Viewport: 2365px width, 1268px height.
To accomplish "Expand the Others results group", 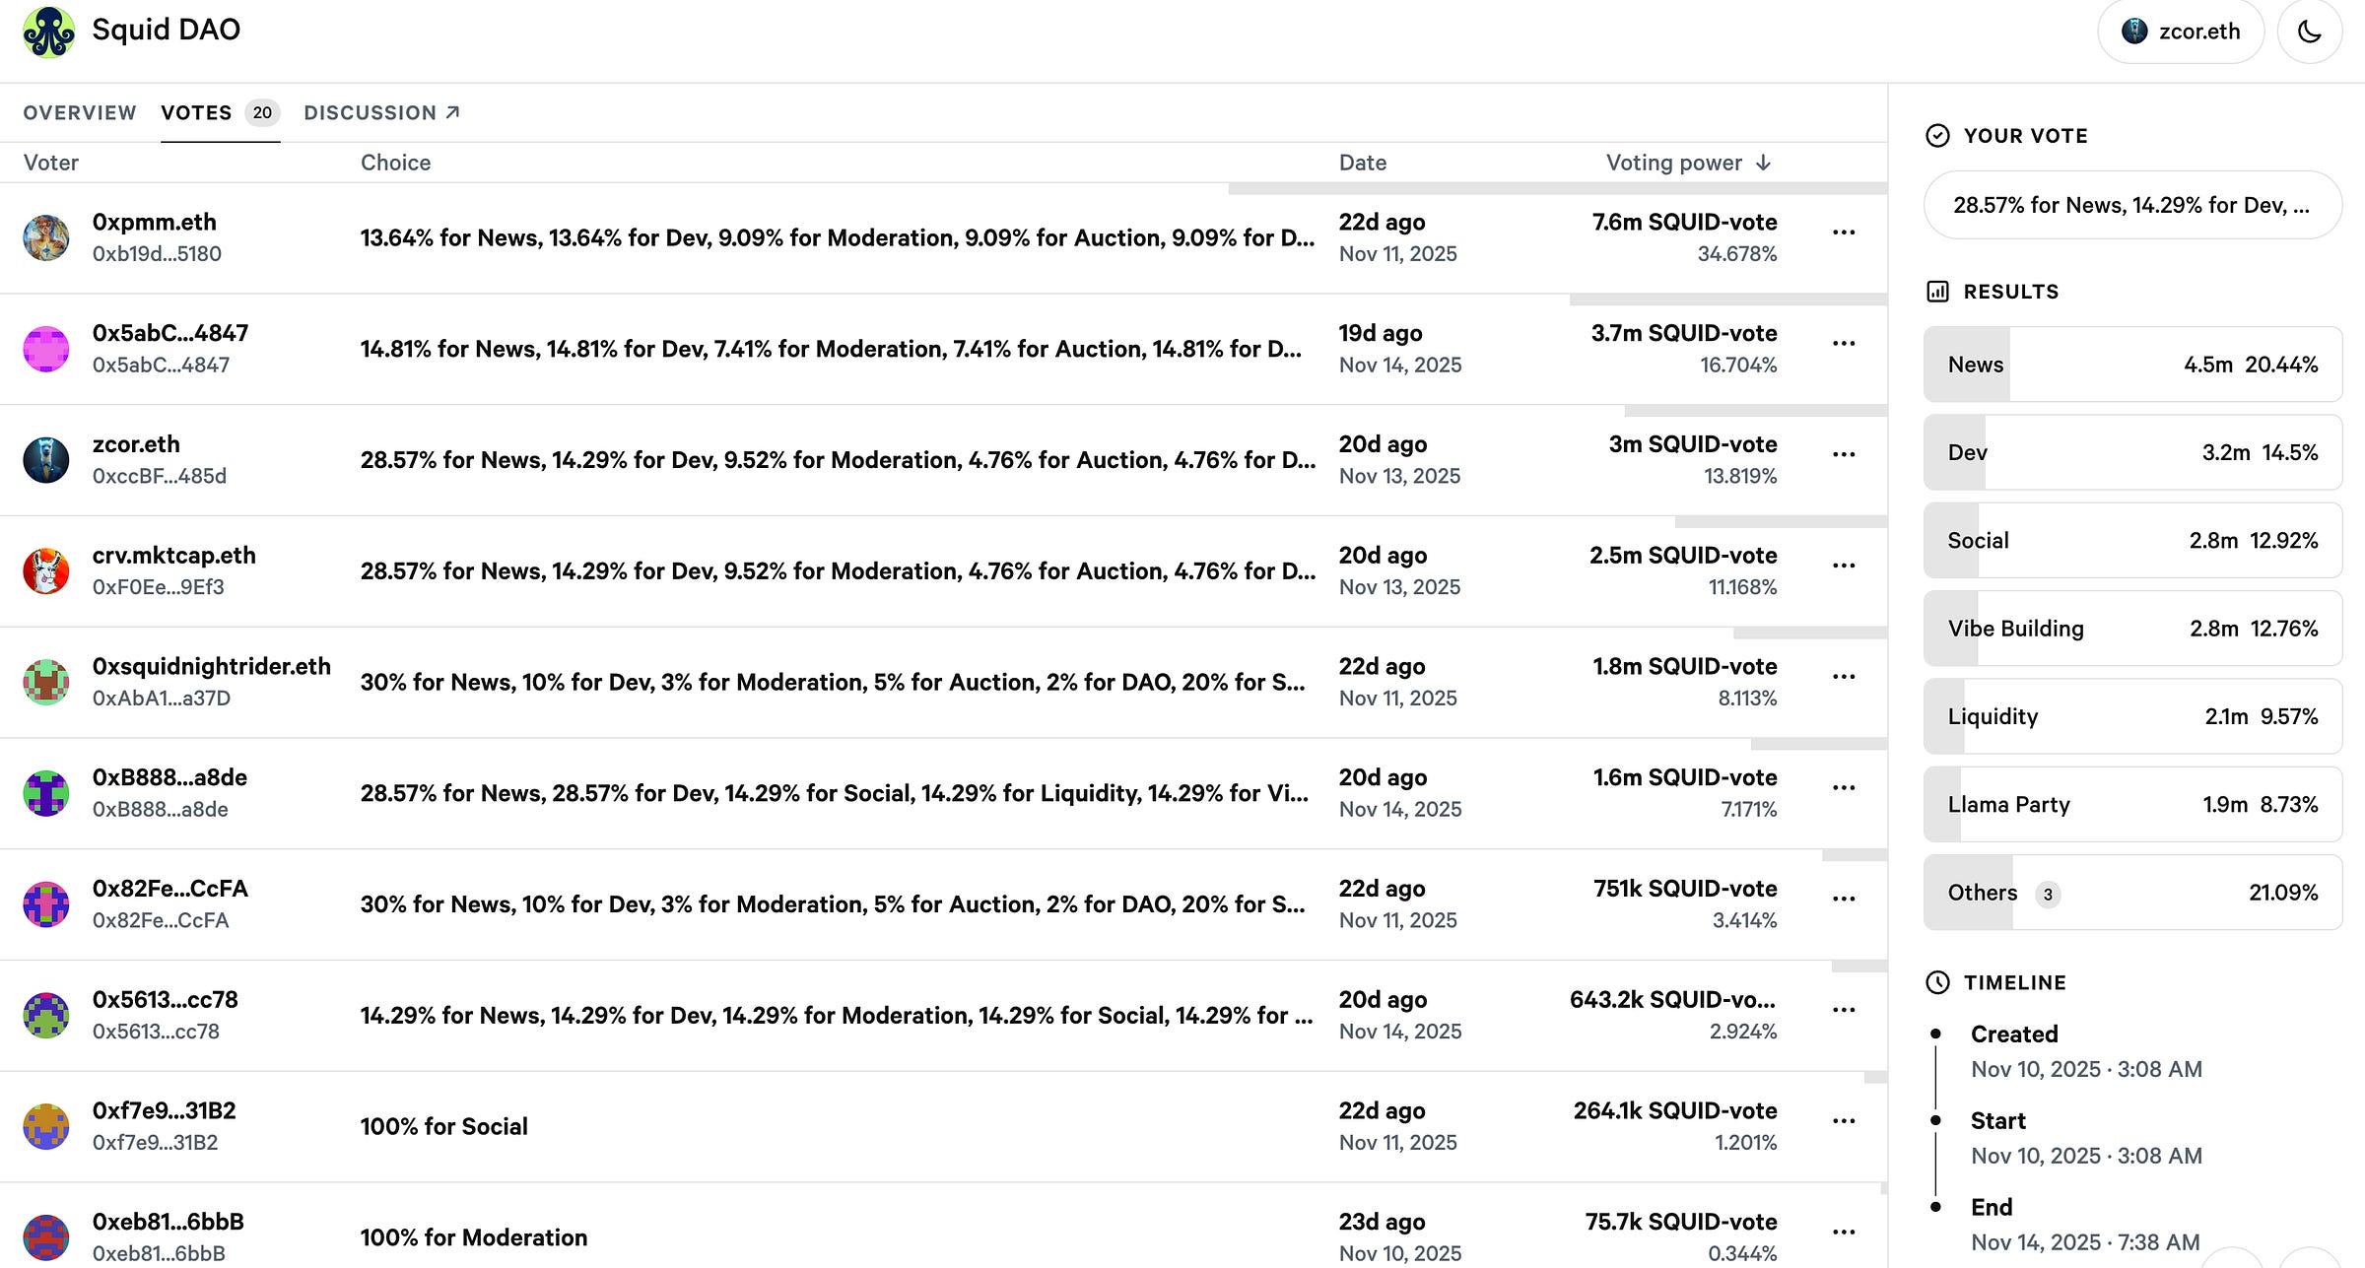I will pos(2131,893).
